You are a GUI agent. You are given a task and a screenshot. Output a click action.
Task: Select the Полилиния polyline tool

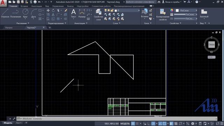15,13
